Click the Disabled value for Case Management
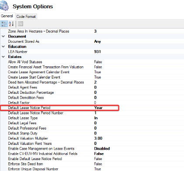This screenshot has width=184, height=171. 102,149
